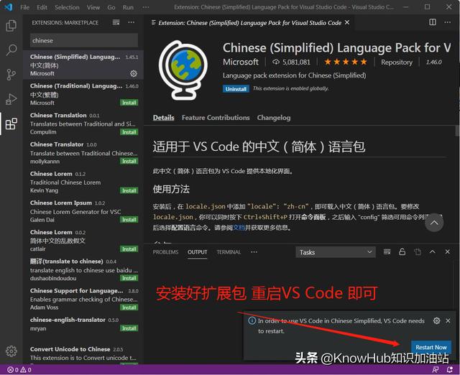Screen dimensions: 460x375
Task: Open feedback icon in status bar
Action: (x=436, y=370)
